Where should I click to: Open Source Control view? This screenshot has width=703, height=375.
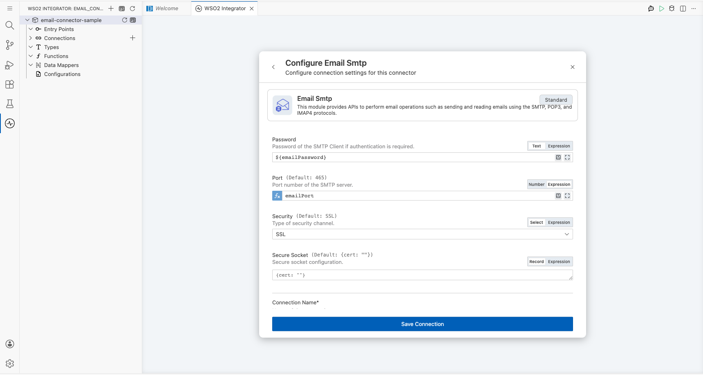click(10, 45)
